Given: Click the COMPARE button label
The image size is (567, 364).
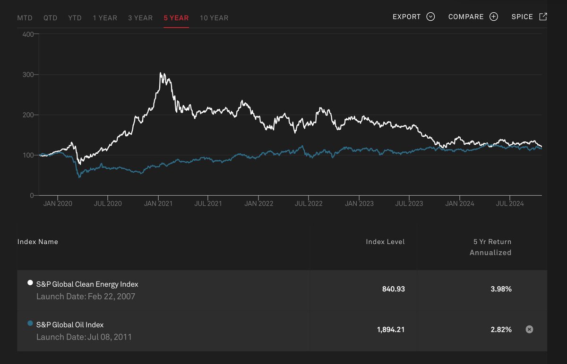Looking at the screenshot, I should (x=466, y=17).
